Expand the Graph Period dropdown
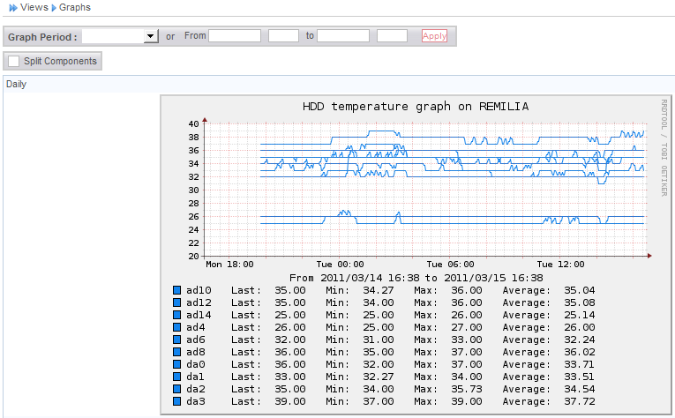Screen dimensions: 675x418 (119, 36)
